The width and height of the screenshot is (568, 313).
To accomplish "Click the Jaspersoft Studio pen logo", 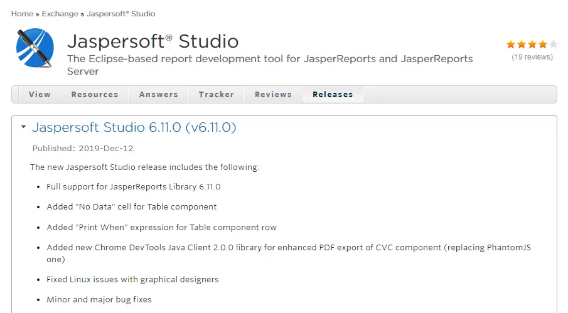I will click(x=35, y=48).
